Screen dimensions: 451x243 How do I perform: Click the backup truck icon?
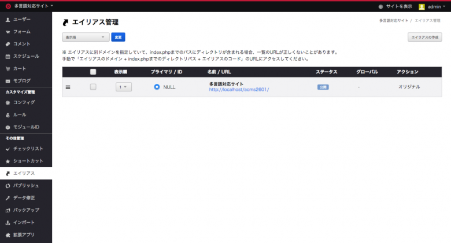click(x=8, y=210)
